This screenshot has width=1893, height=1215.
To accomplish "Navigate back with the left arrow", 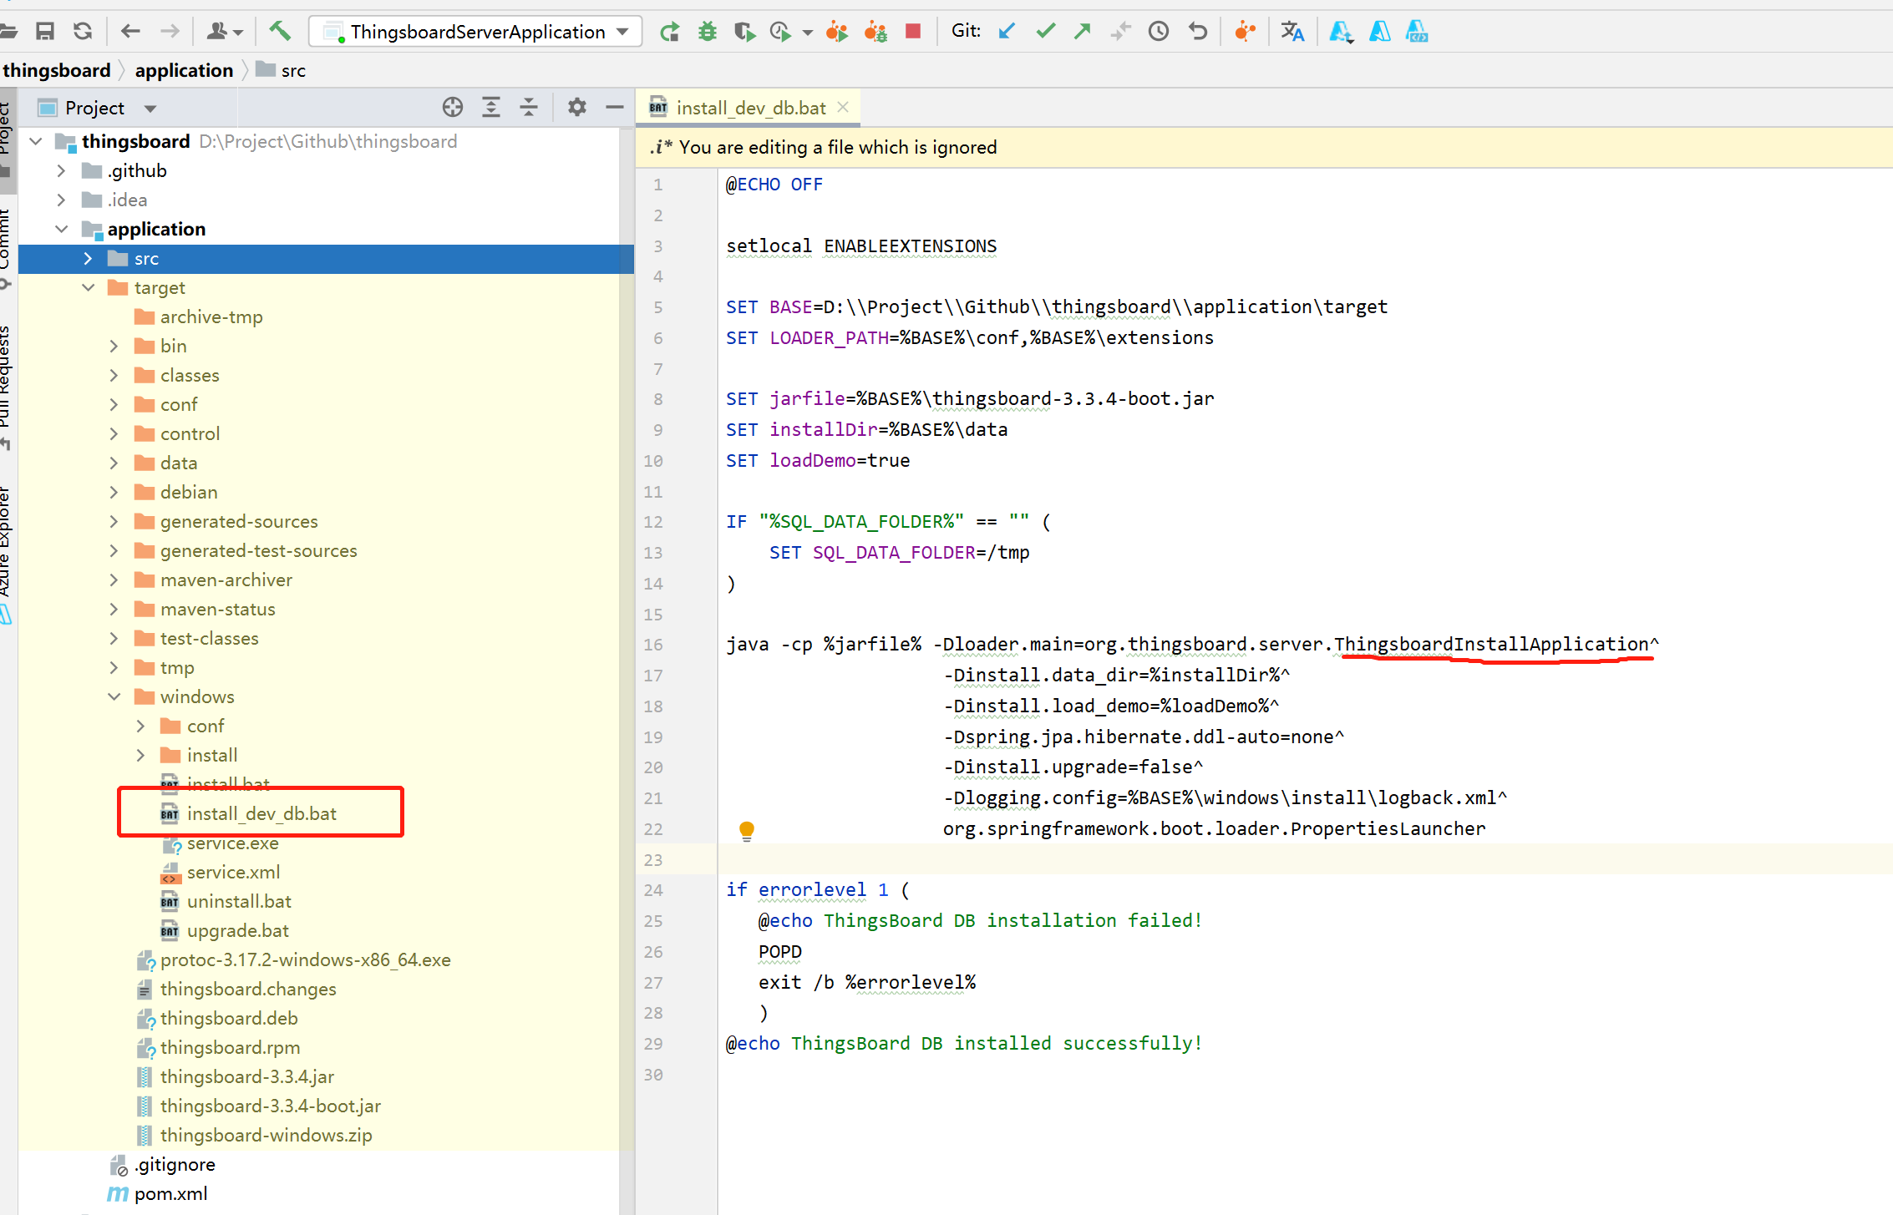I will click(130, 32).
